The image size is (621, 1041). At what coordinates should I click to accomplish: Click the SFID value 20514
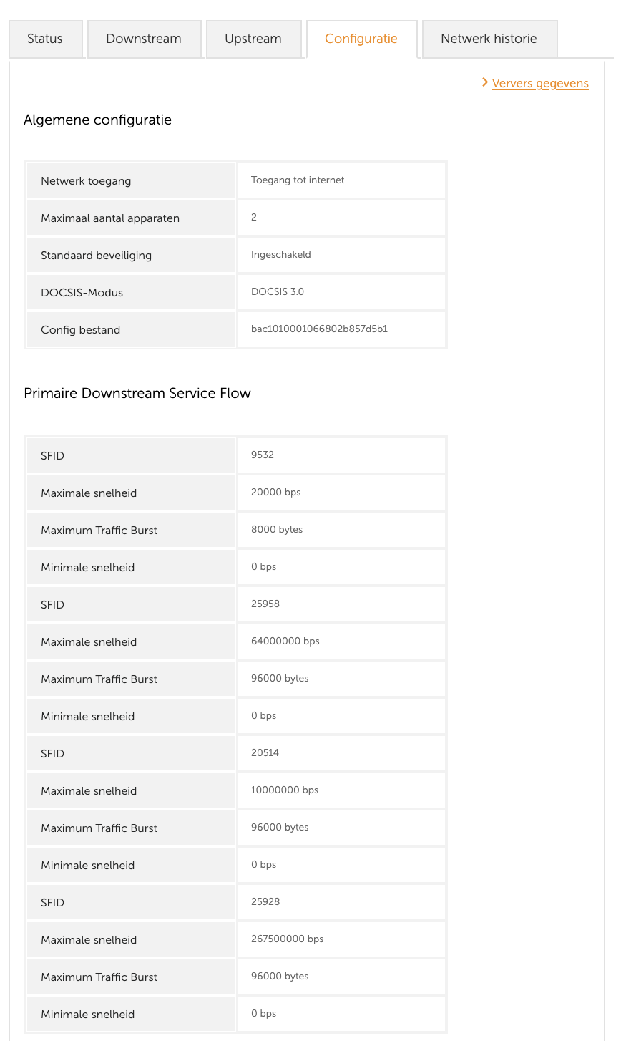tap(265, 753)
